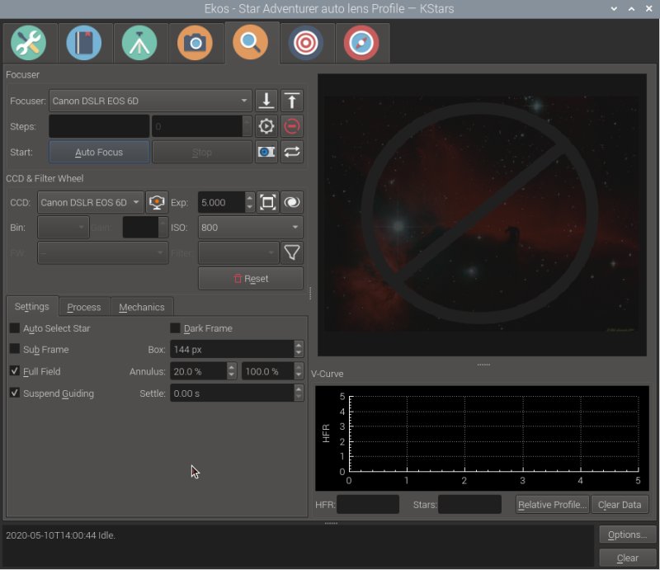
Task: Click the Settle 0.00 s field
Action: [232, 393]
